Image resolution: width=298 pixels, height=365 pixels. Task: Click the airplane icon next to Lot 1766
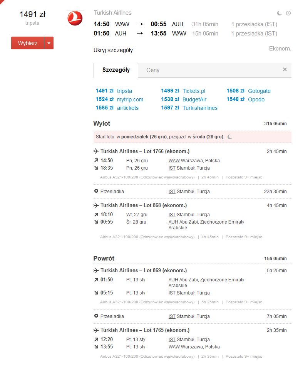[x=96, y=151]
